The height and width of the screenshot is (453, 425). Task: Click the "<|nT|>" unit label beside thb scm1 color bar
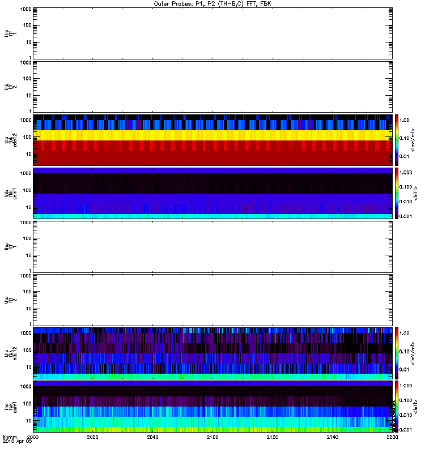(415, 193)
